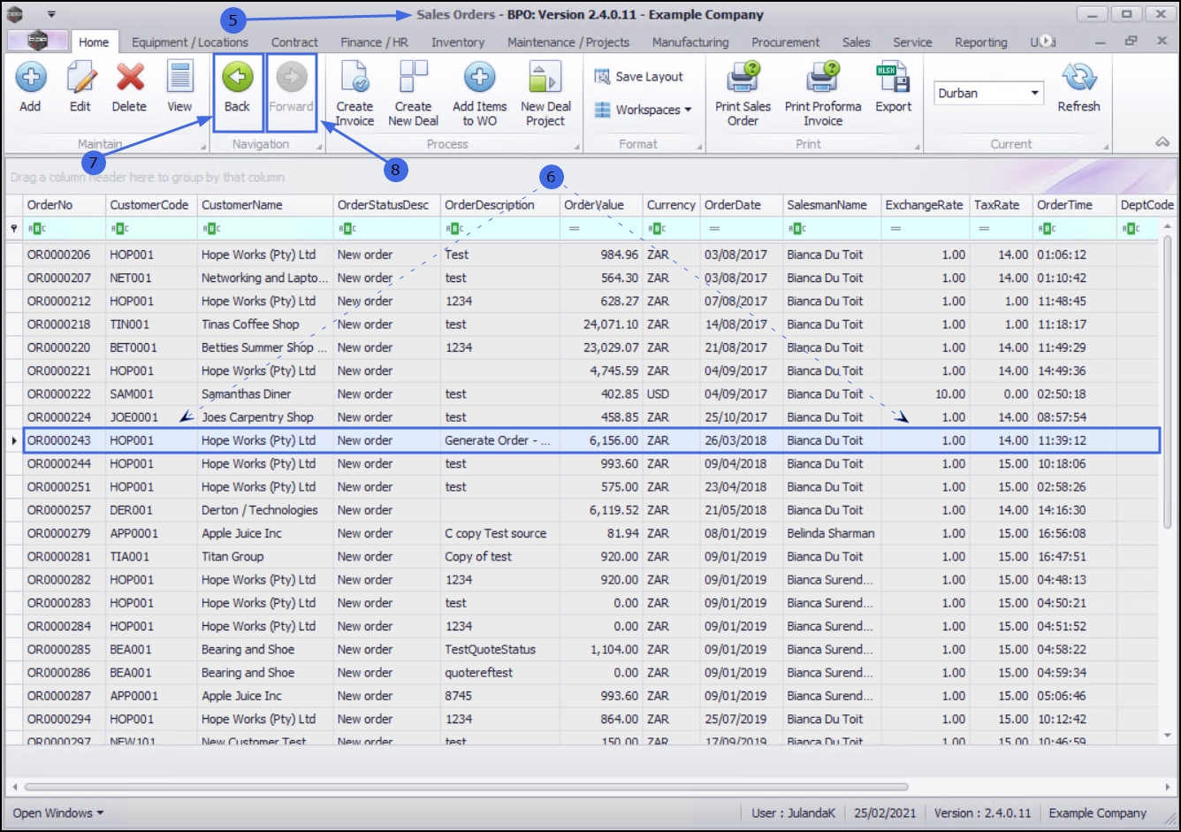
Task: Click the horizontal scrollbar of the grid
Action: point(466,786)
